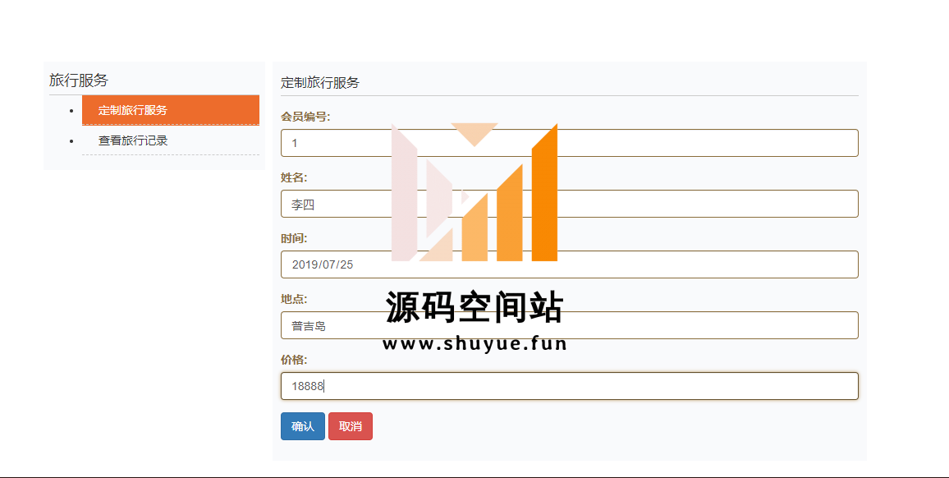This screenshot has width=949, height=478.
Task: Select the 旅行服务 sidebar heading
Action: point(79,80)
